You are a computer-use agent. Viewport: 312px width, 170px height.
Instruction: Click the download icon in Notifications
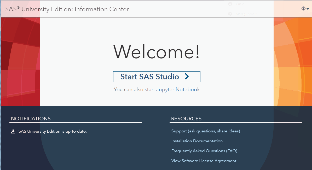13,131
